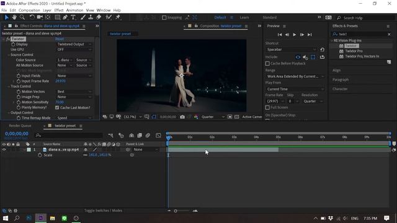Viewport: 397px width, 223px height.
Task: Open Show Channel color management icon
Action: (x=196, y=117)
